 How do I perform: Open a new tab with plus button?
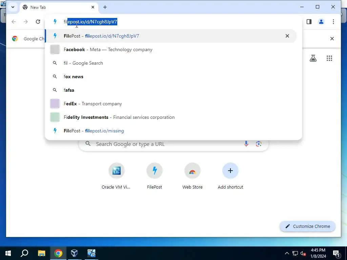[105, 7]
